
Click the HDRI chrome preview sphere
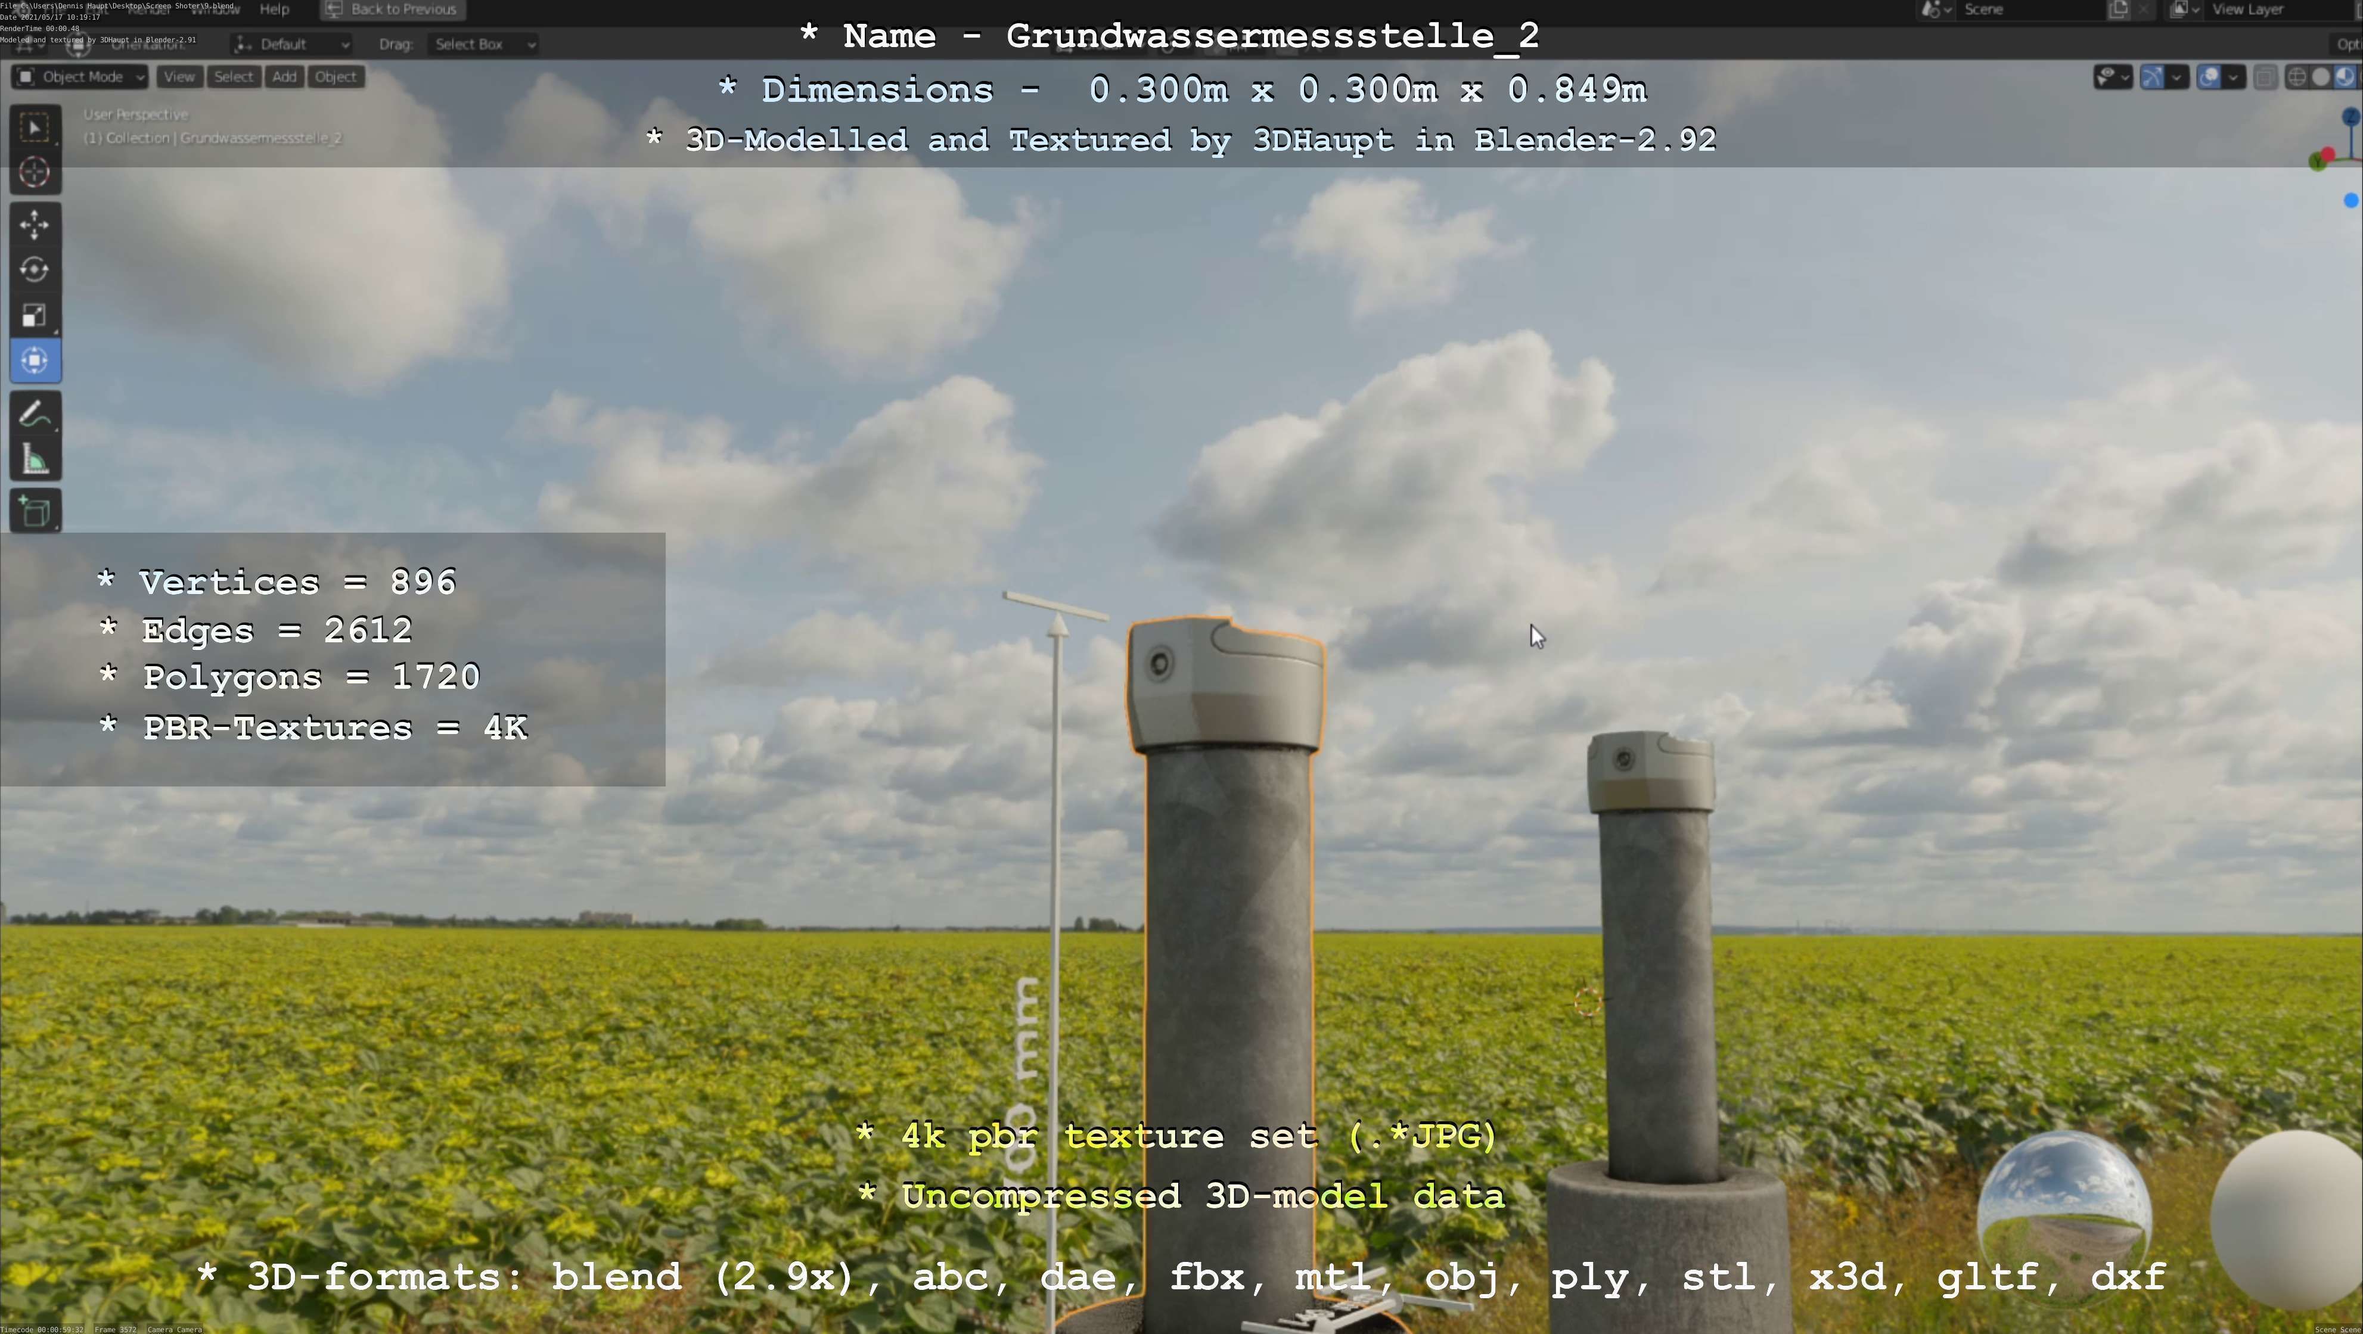click(x=2064, y=1218)
